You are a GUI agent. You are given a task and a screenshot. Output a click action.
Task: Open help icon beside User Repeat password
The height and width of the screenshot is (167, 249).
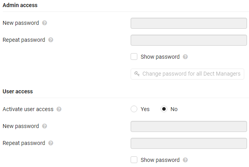coord(51,143)
